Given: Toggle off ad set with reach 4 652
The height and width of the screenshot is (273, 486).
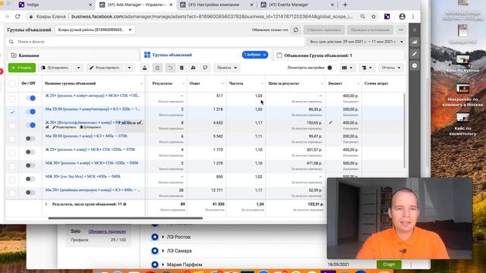Looking at the screenshot, I should pos(30,125).
